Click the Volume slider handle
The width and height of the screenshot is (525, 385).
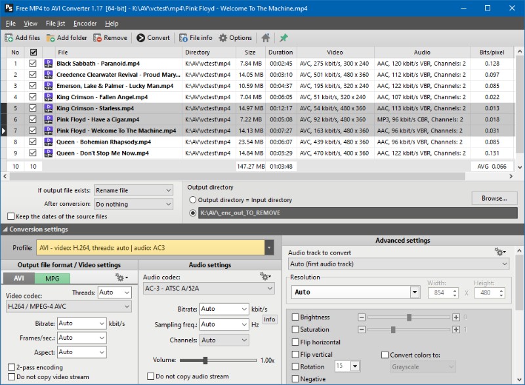[x=205, y=360]
